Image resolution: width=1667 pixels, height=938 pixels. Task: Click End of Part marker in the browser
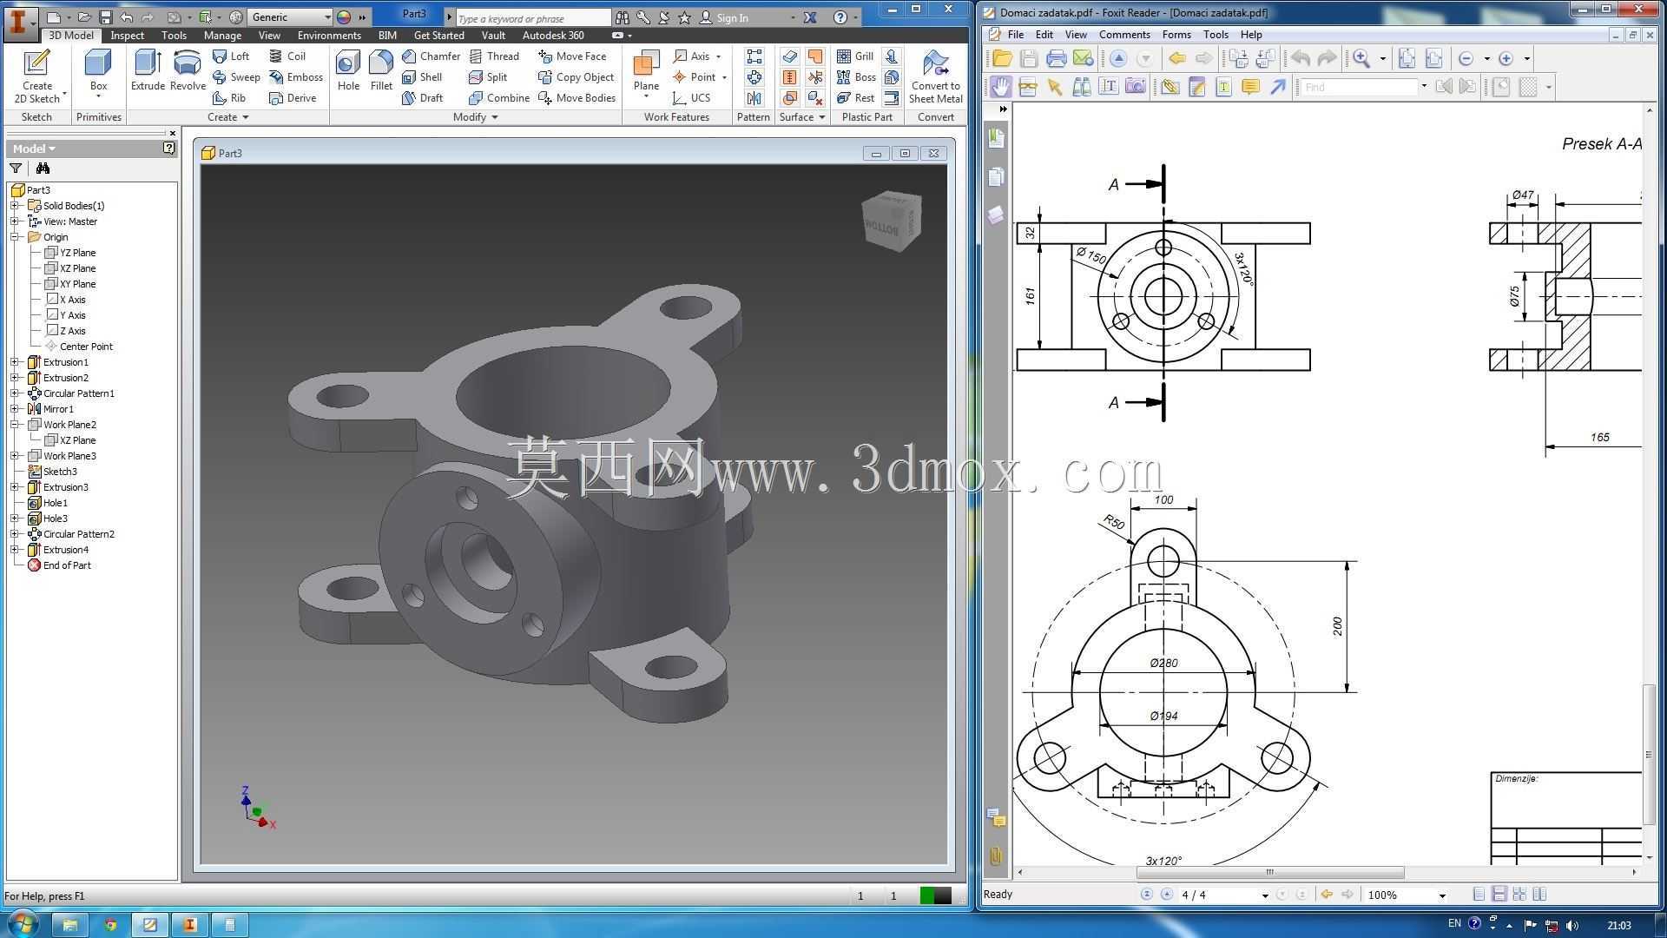pos(67,565)
